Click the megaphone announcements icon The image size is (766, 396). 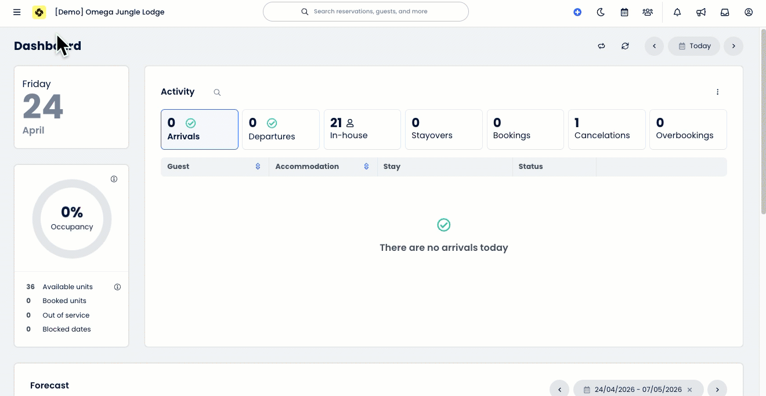pos(701,12)
